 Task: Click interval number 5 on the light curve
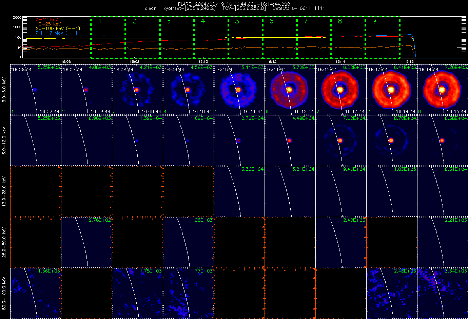(x=237, y=21)
